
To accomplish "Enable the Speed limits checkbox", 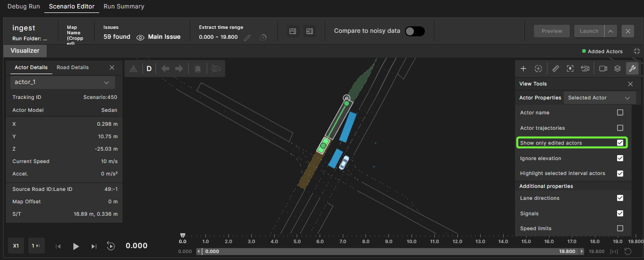I will click(x=620, y=228).
